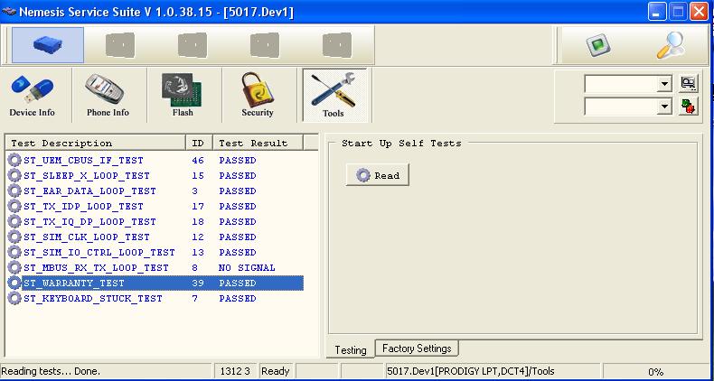The width and height of the screenshot is (714, 381).
Task: Select the third gray toolbar slot
Action: pyautogui.click(x=193, y=45)
